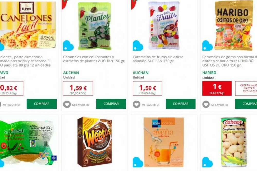Click blue heart badge on Cárcar champiñones can

tap(207, 162)
